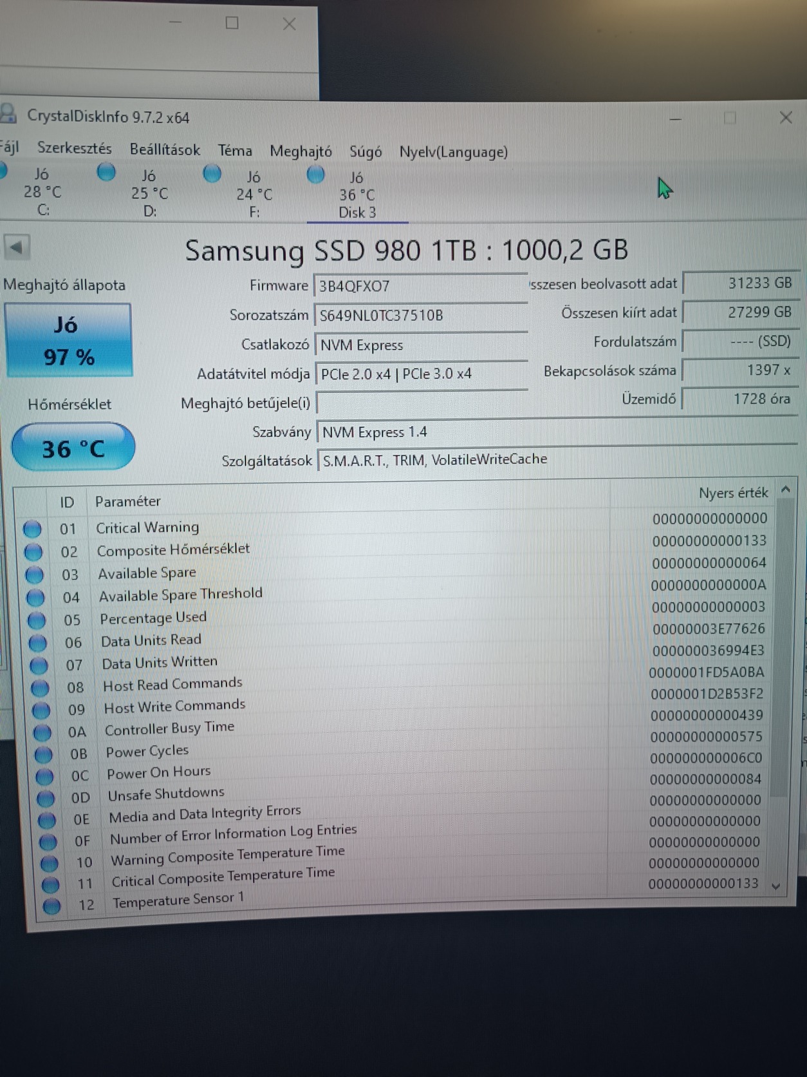The height and width of the screenshot is (1077, 807).
Task: Click status icon of Power On Hours row
Action: click(44, 776)
